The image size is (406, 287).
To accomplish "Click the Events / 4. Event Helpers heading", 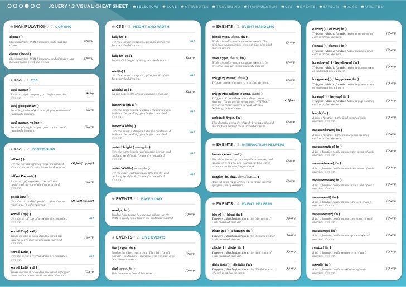I will [242, 203].
